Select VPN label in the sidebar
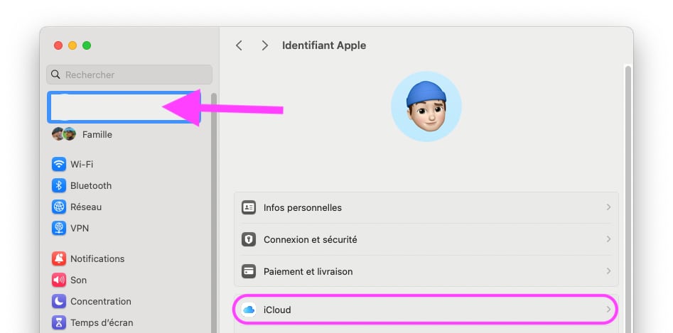This screenshot has height=333, width=673. 80,228
